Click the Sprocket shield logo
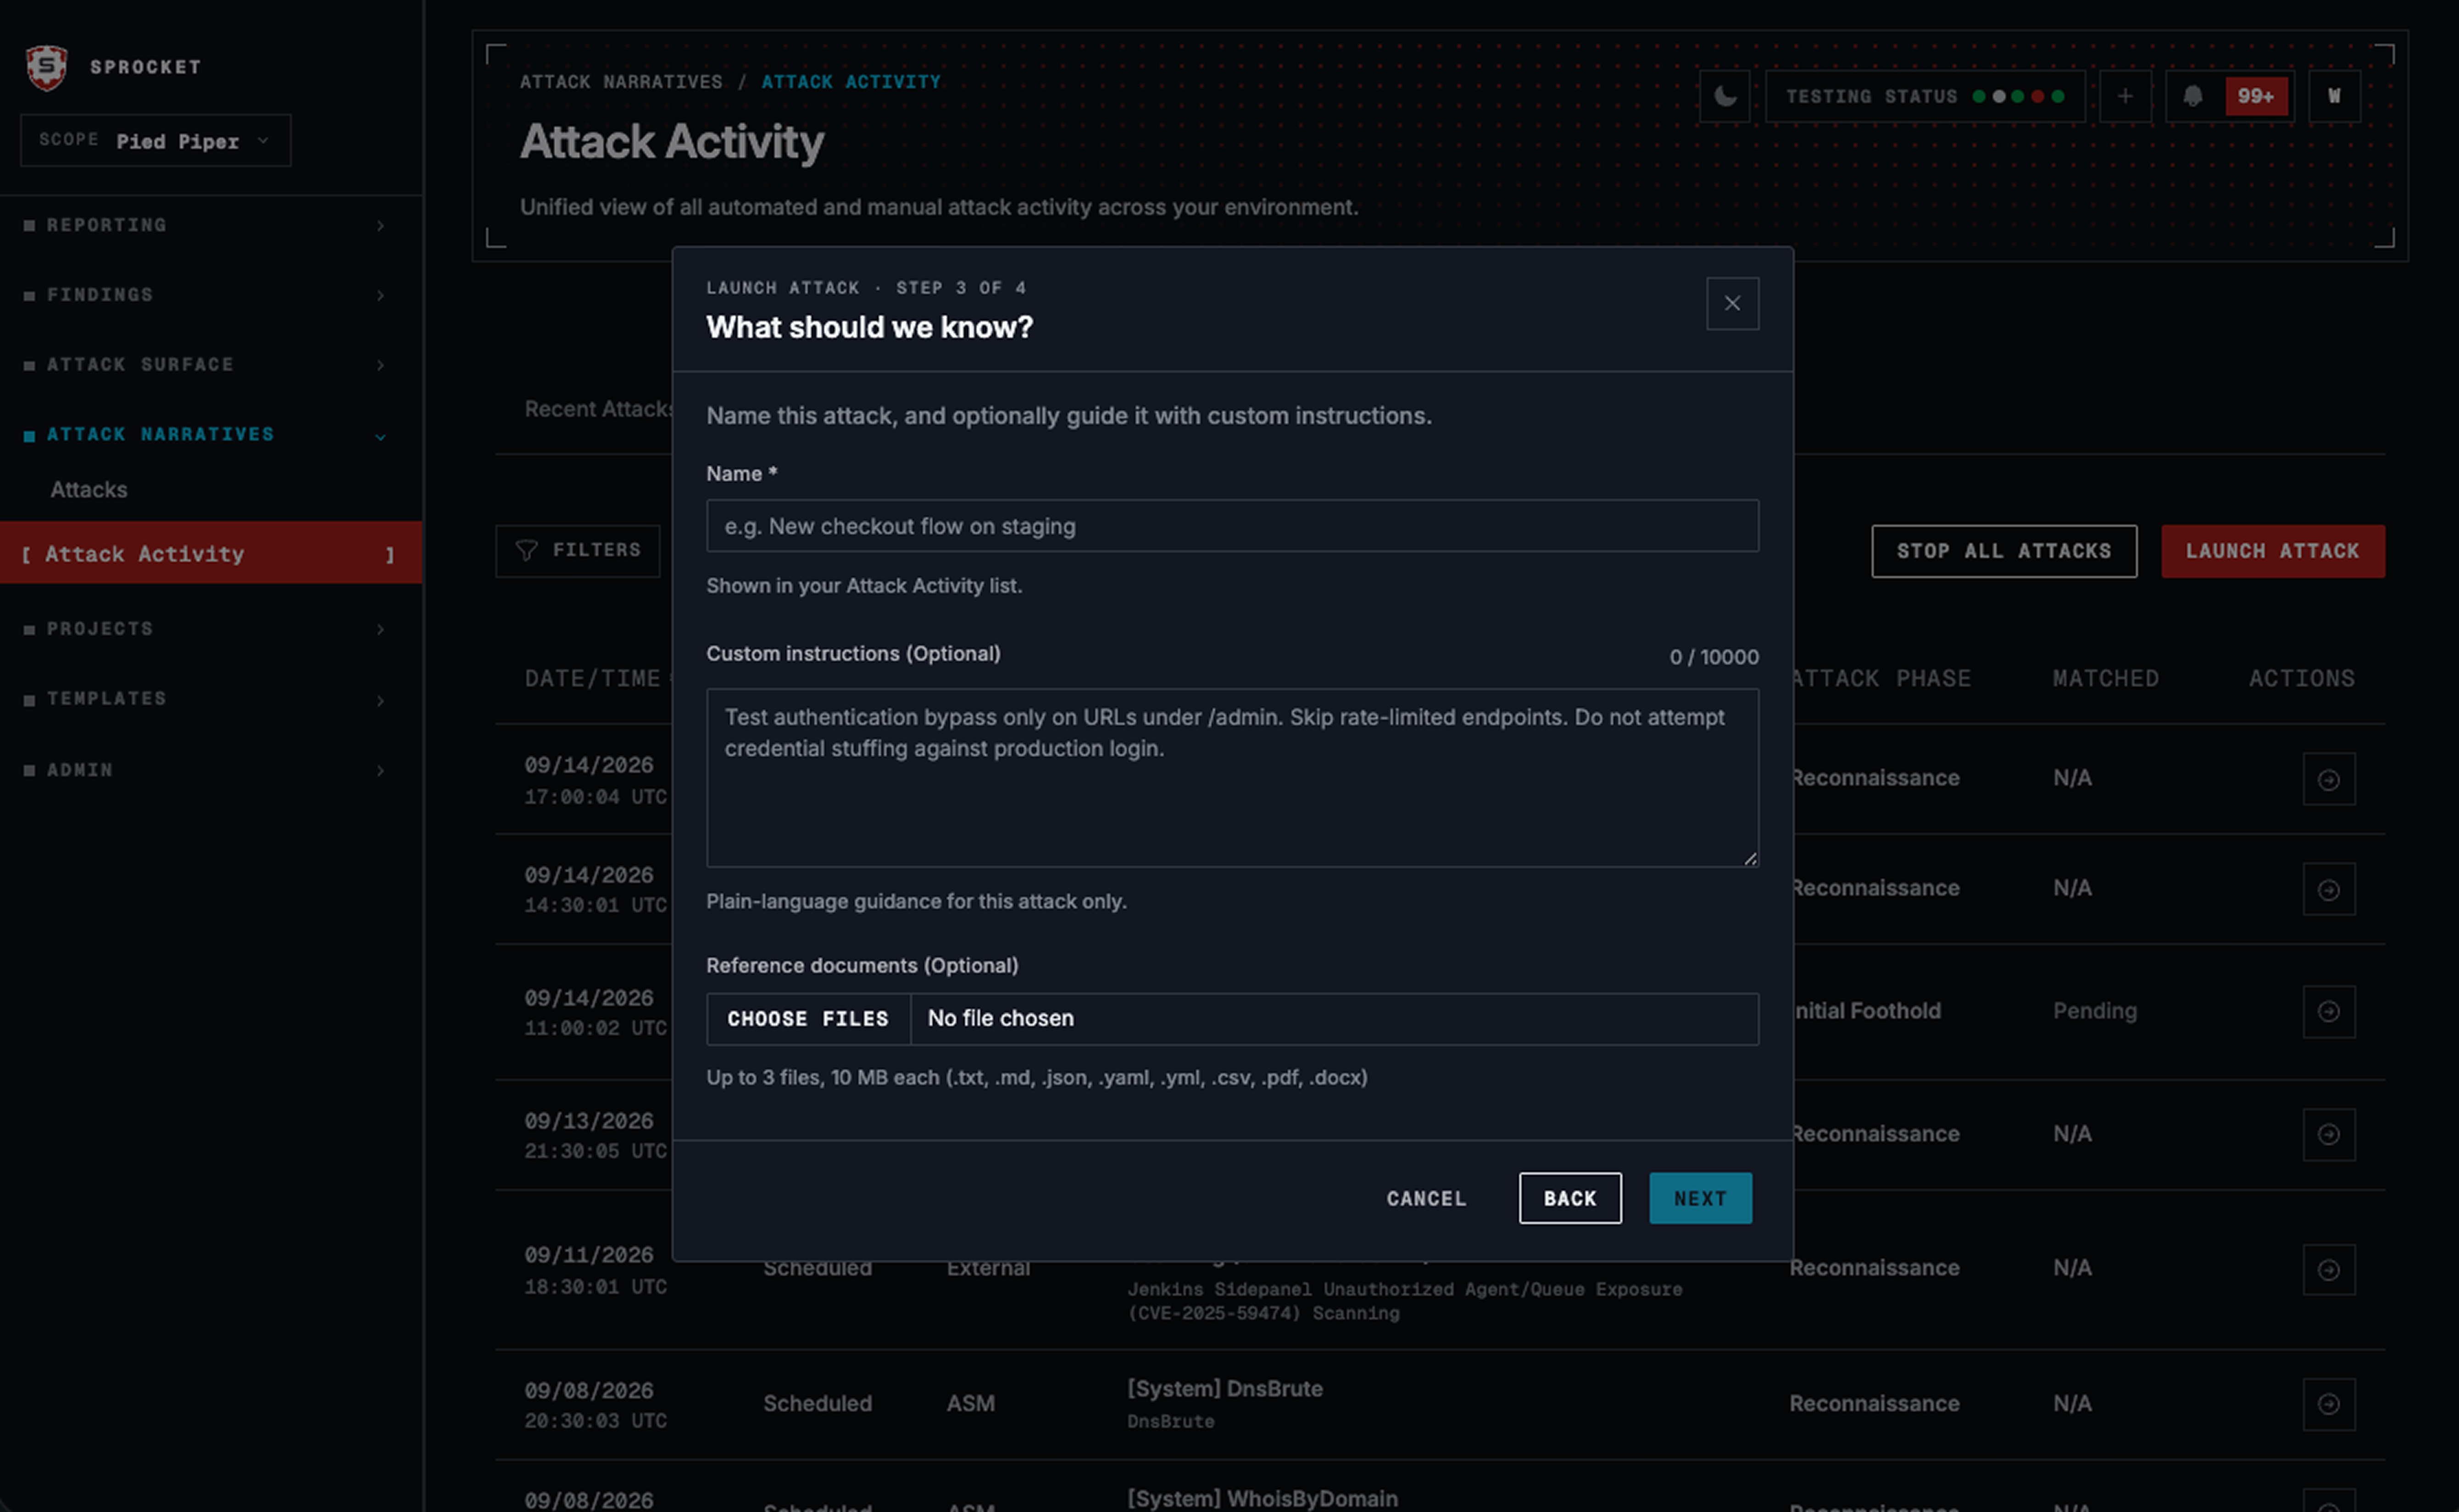 point(46,67)
